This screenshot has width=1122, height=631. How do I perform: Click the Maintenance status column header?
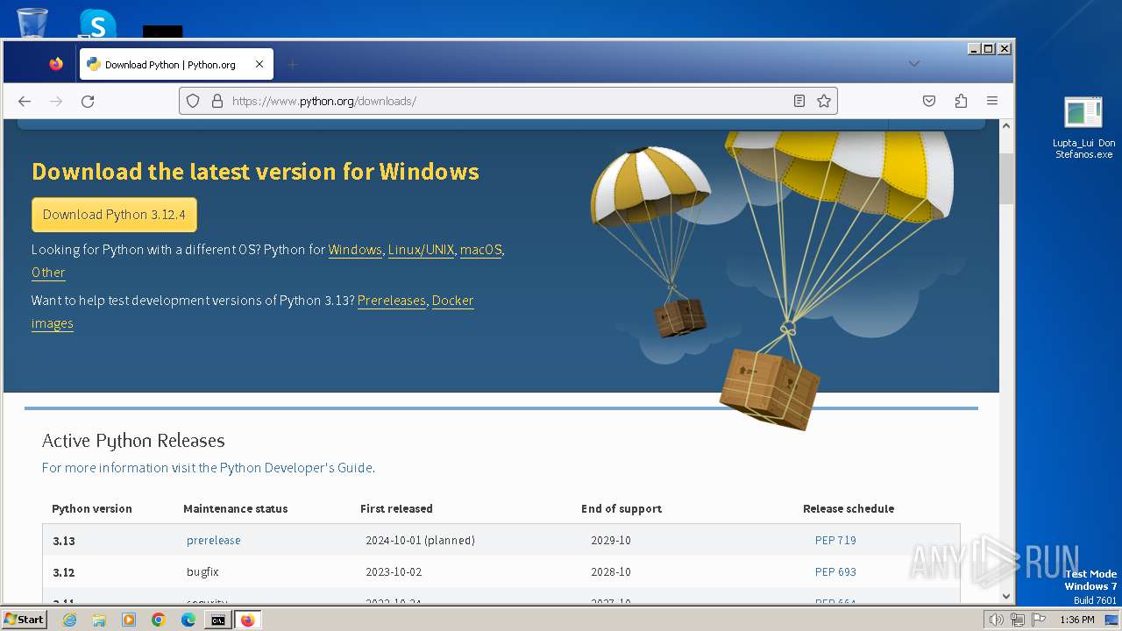point(235,508)
